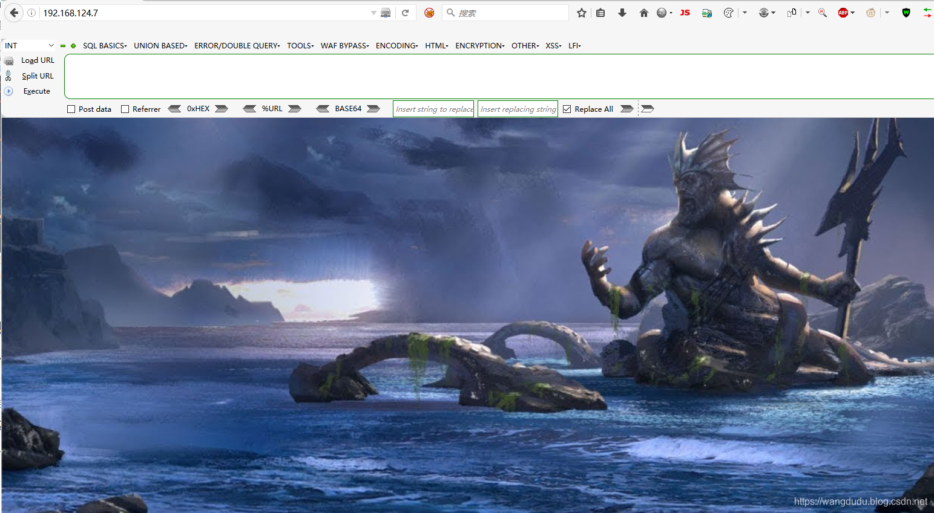The image size is (934, 513).
Task: Click the Load URL printer-like icon
Action: click(8, 61)
